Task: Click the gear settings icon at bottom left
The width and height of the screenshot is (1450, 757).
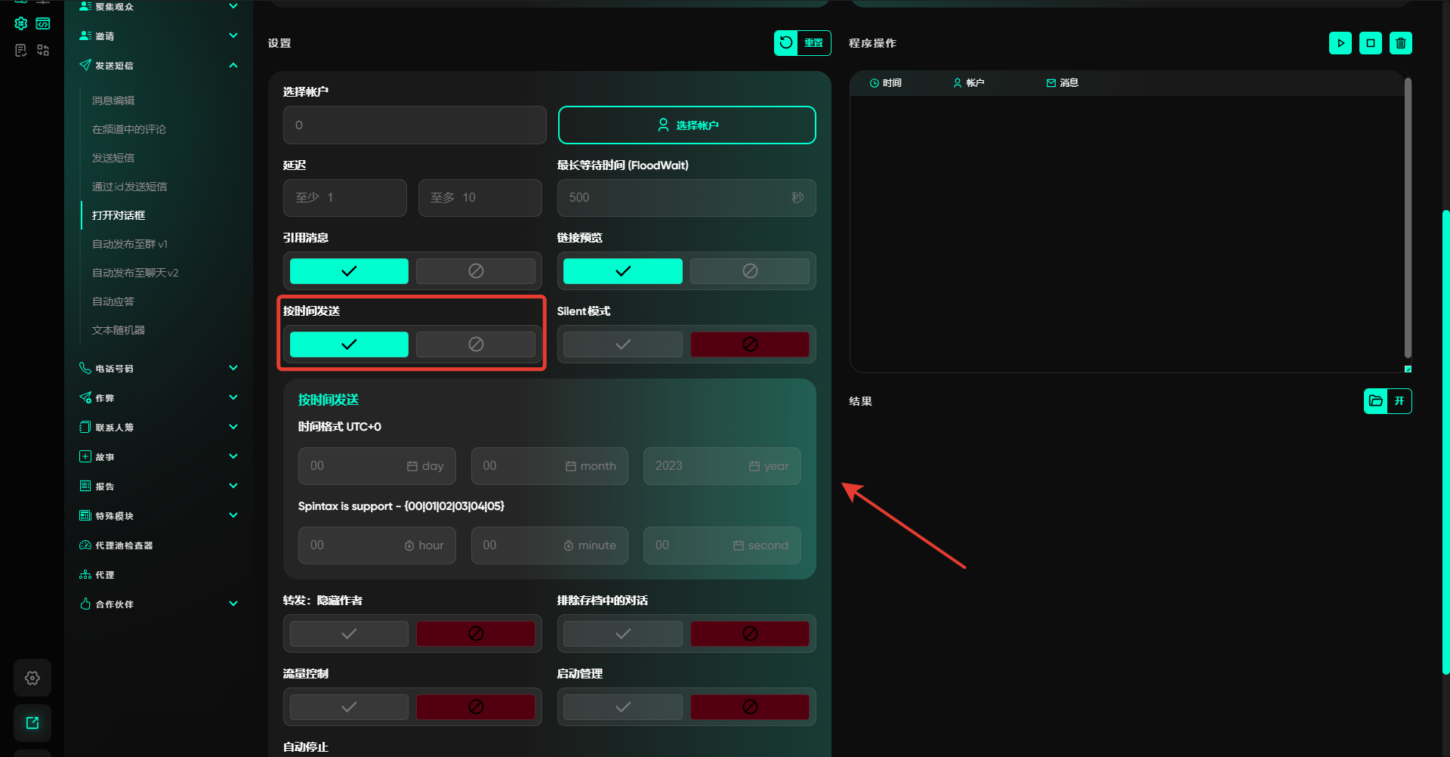Action: 32,678
